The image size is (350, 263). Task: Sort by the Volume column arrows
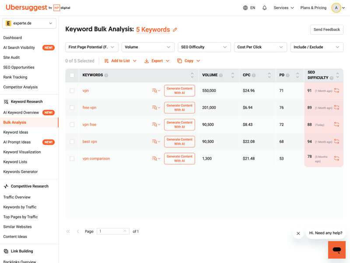pyautogui.click(x=233, y=75)
